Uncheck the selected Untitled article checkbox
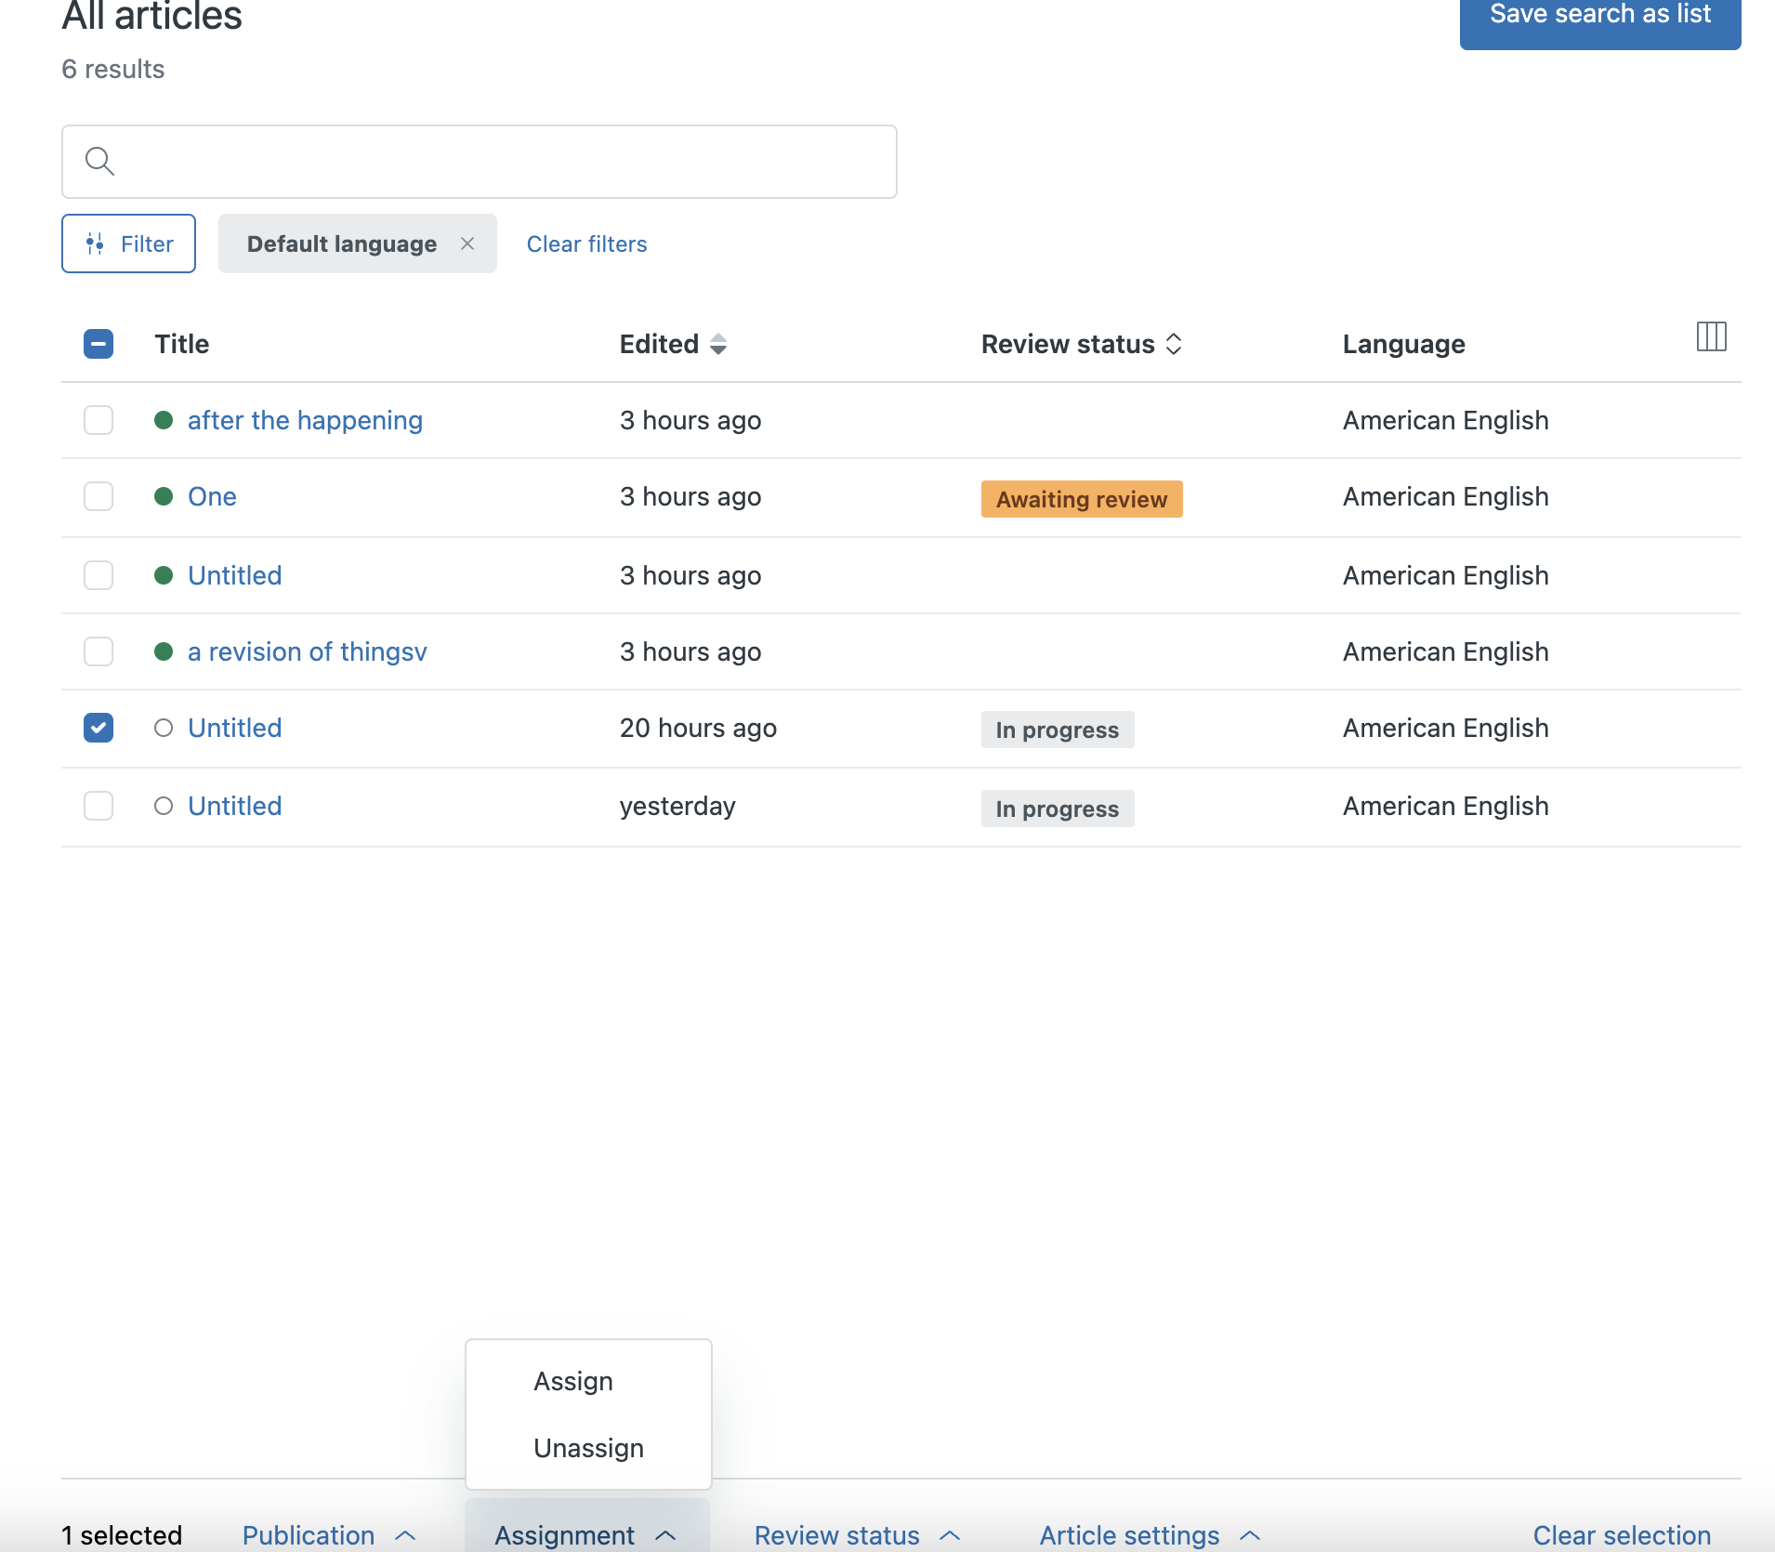 click(x=99, y=728)
